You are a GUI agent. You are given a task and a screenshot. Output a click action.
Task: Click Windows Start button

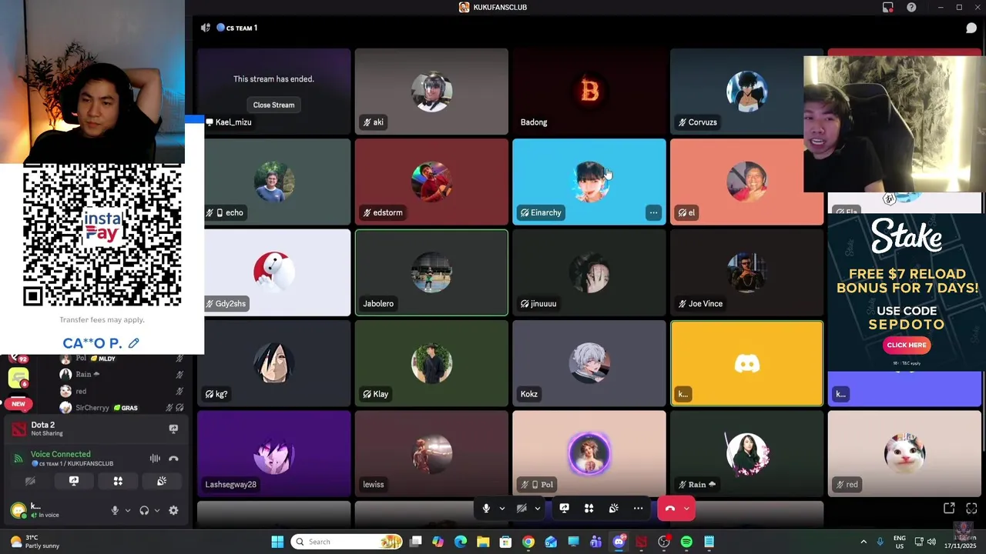(x=277, y=542)
